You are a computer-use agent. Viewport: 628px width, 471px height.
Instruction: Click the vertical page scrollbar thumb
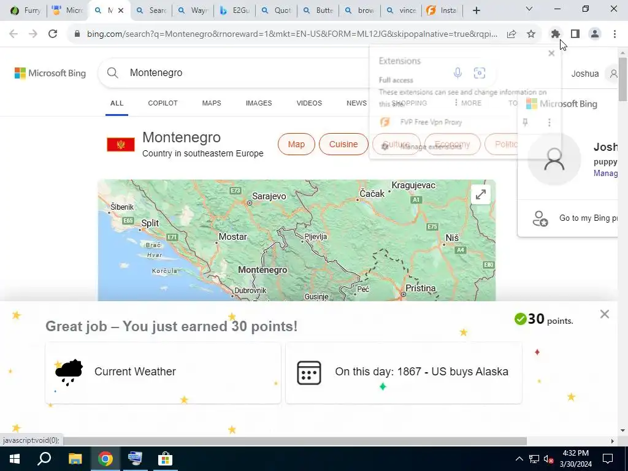(622, 79)
